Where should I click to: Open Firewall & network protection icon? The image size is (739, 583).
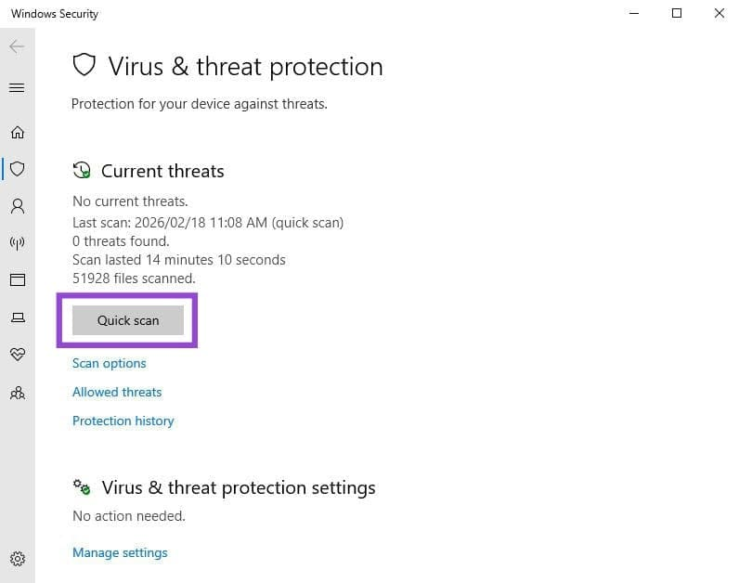pos(17,243)
